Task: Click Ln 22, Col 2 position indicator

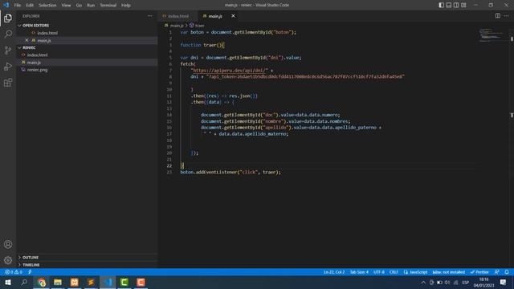Action: [x=334, y=272]
